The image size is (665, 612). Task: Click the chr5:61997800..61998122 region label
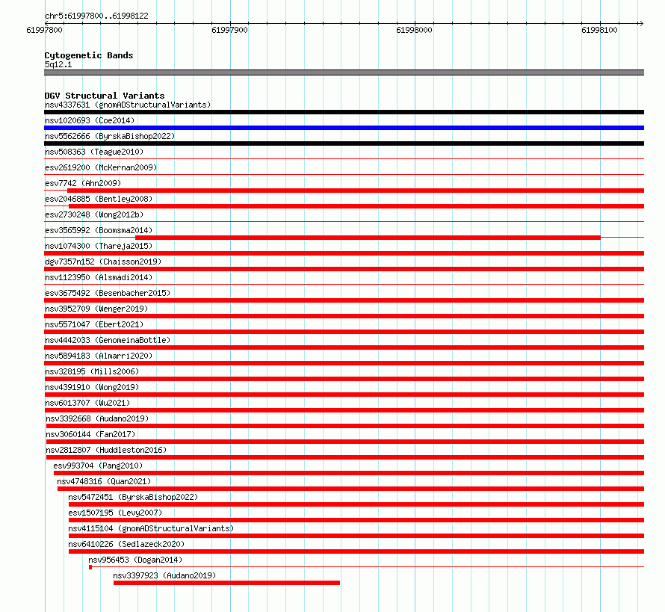tap(96, 16)
